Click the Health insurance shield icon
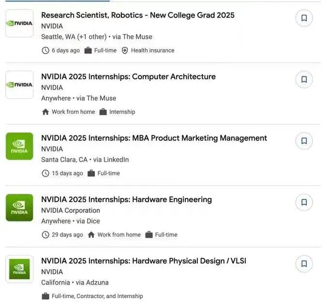The height and width of the screenshot is (305, 327). [x=125, y=50]
